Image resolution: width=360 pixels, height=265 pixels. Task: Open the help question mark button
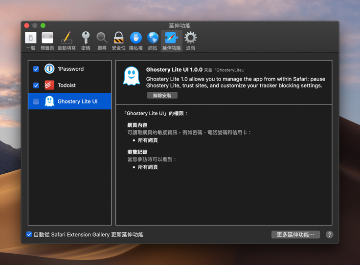pos(330,235)
